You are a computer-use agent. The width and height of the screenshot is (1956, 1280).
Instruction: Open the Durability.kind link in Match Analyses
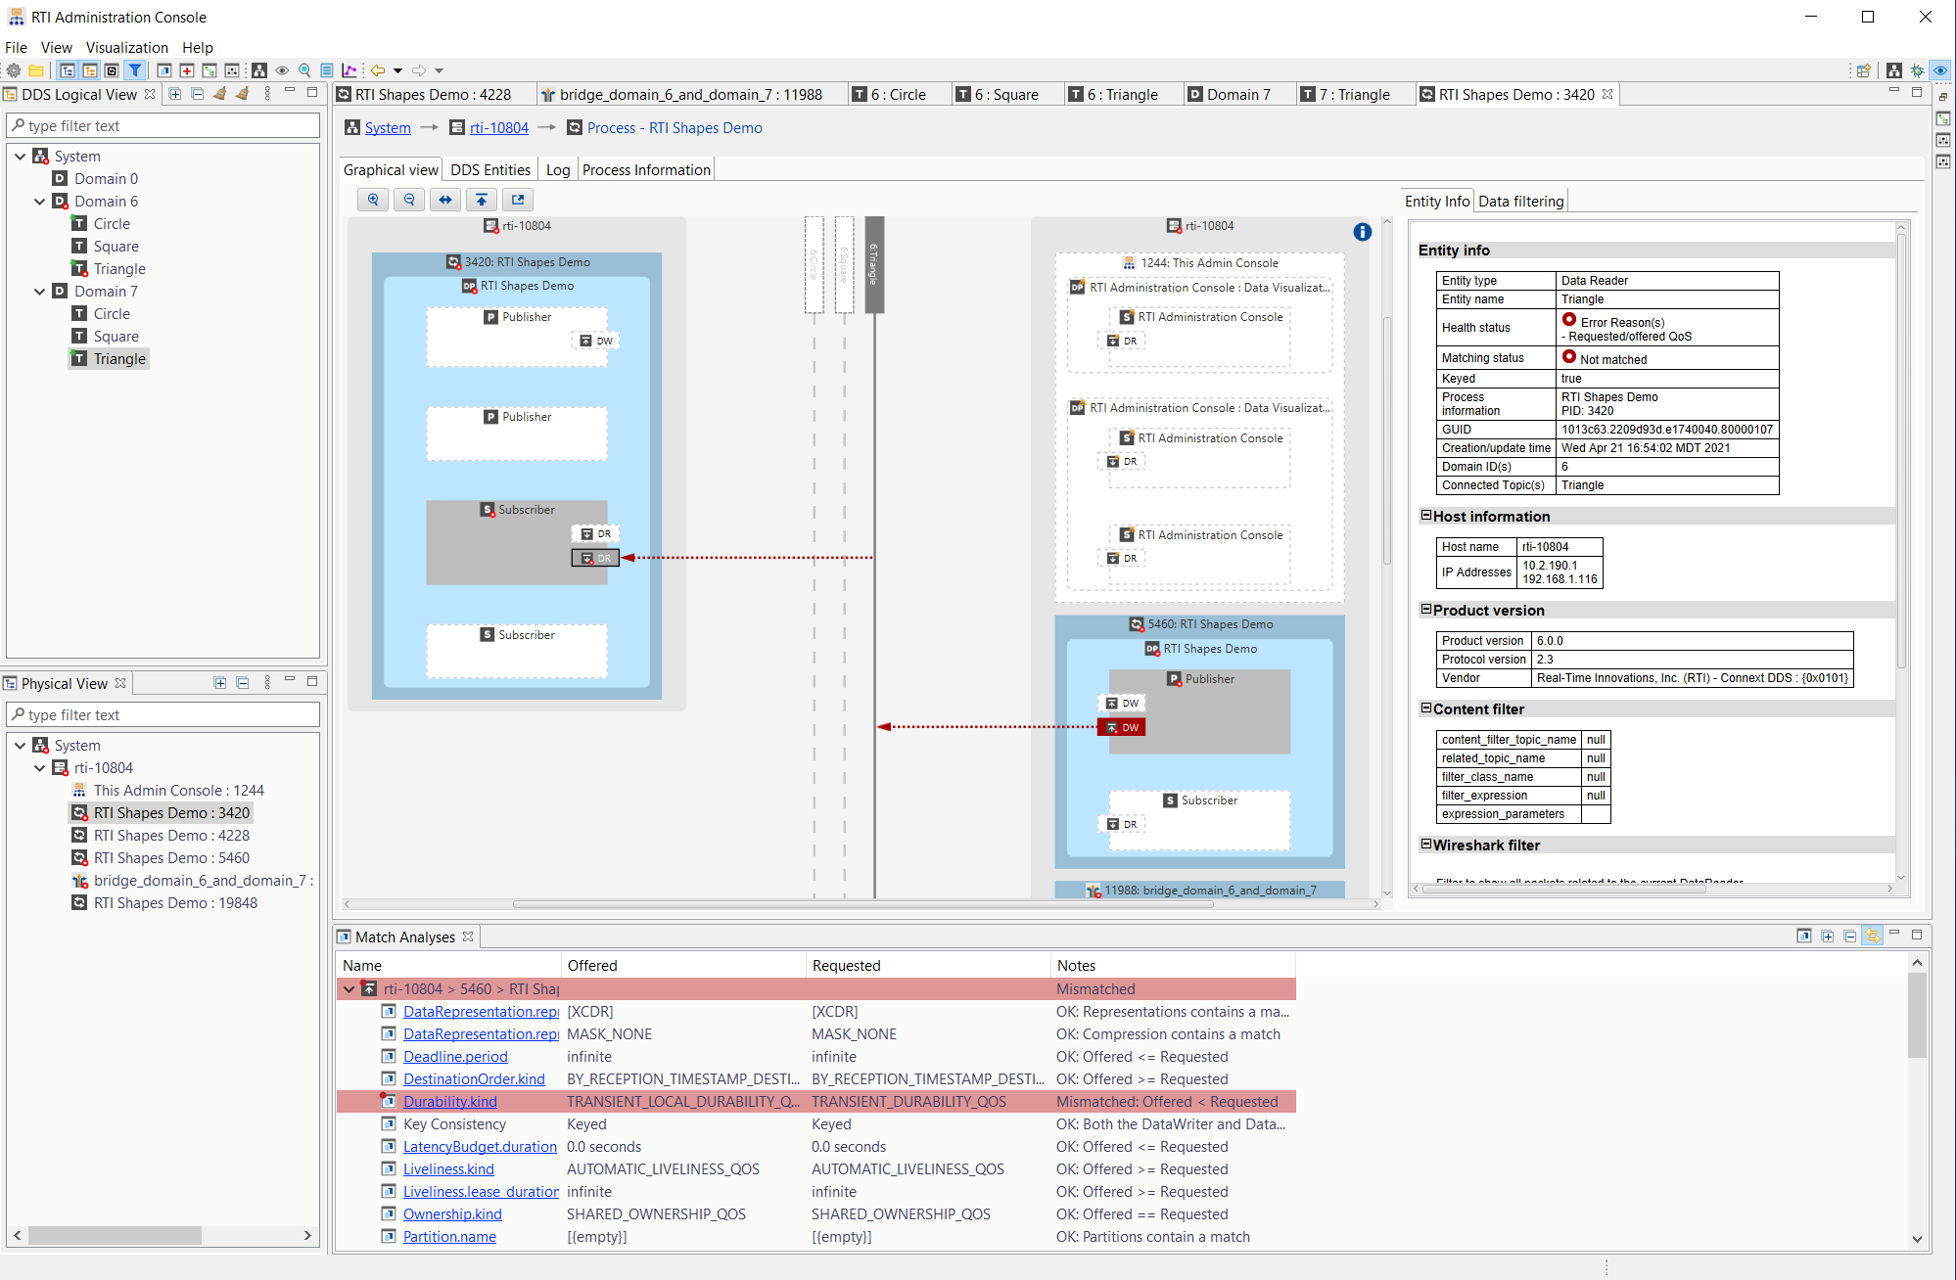point(449,1101)
